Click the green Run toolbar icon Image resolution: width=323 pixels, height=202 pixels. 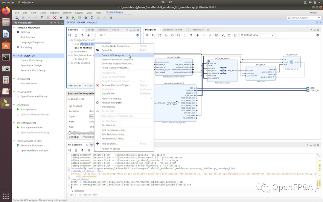(73, 18)
